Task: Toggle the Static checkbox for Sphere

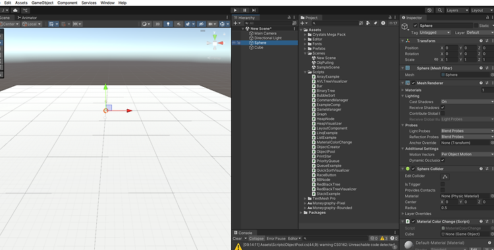Action: pyautogui.click(x=476, y=26)
